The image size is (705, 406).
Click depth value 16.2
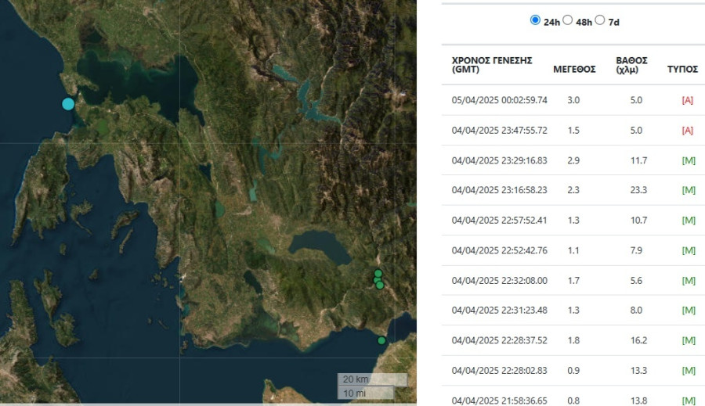[x=638, y=340]
